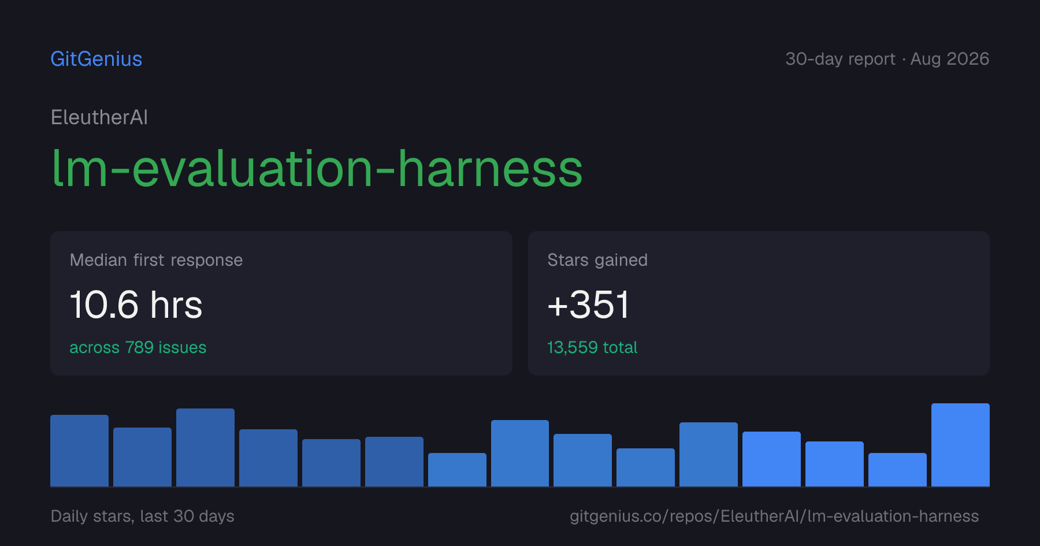The image size is (1040, 546).
Task: Click the lm-evaluation-harness repository title
Action: [x=317, y=168]
